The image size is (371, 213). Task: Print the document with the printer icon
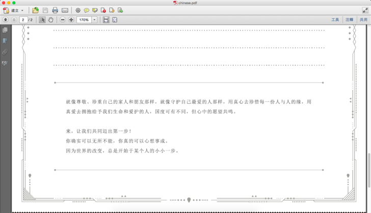[x=55, y=10]
